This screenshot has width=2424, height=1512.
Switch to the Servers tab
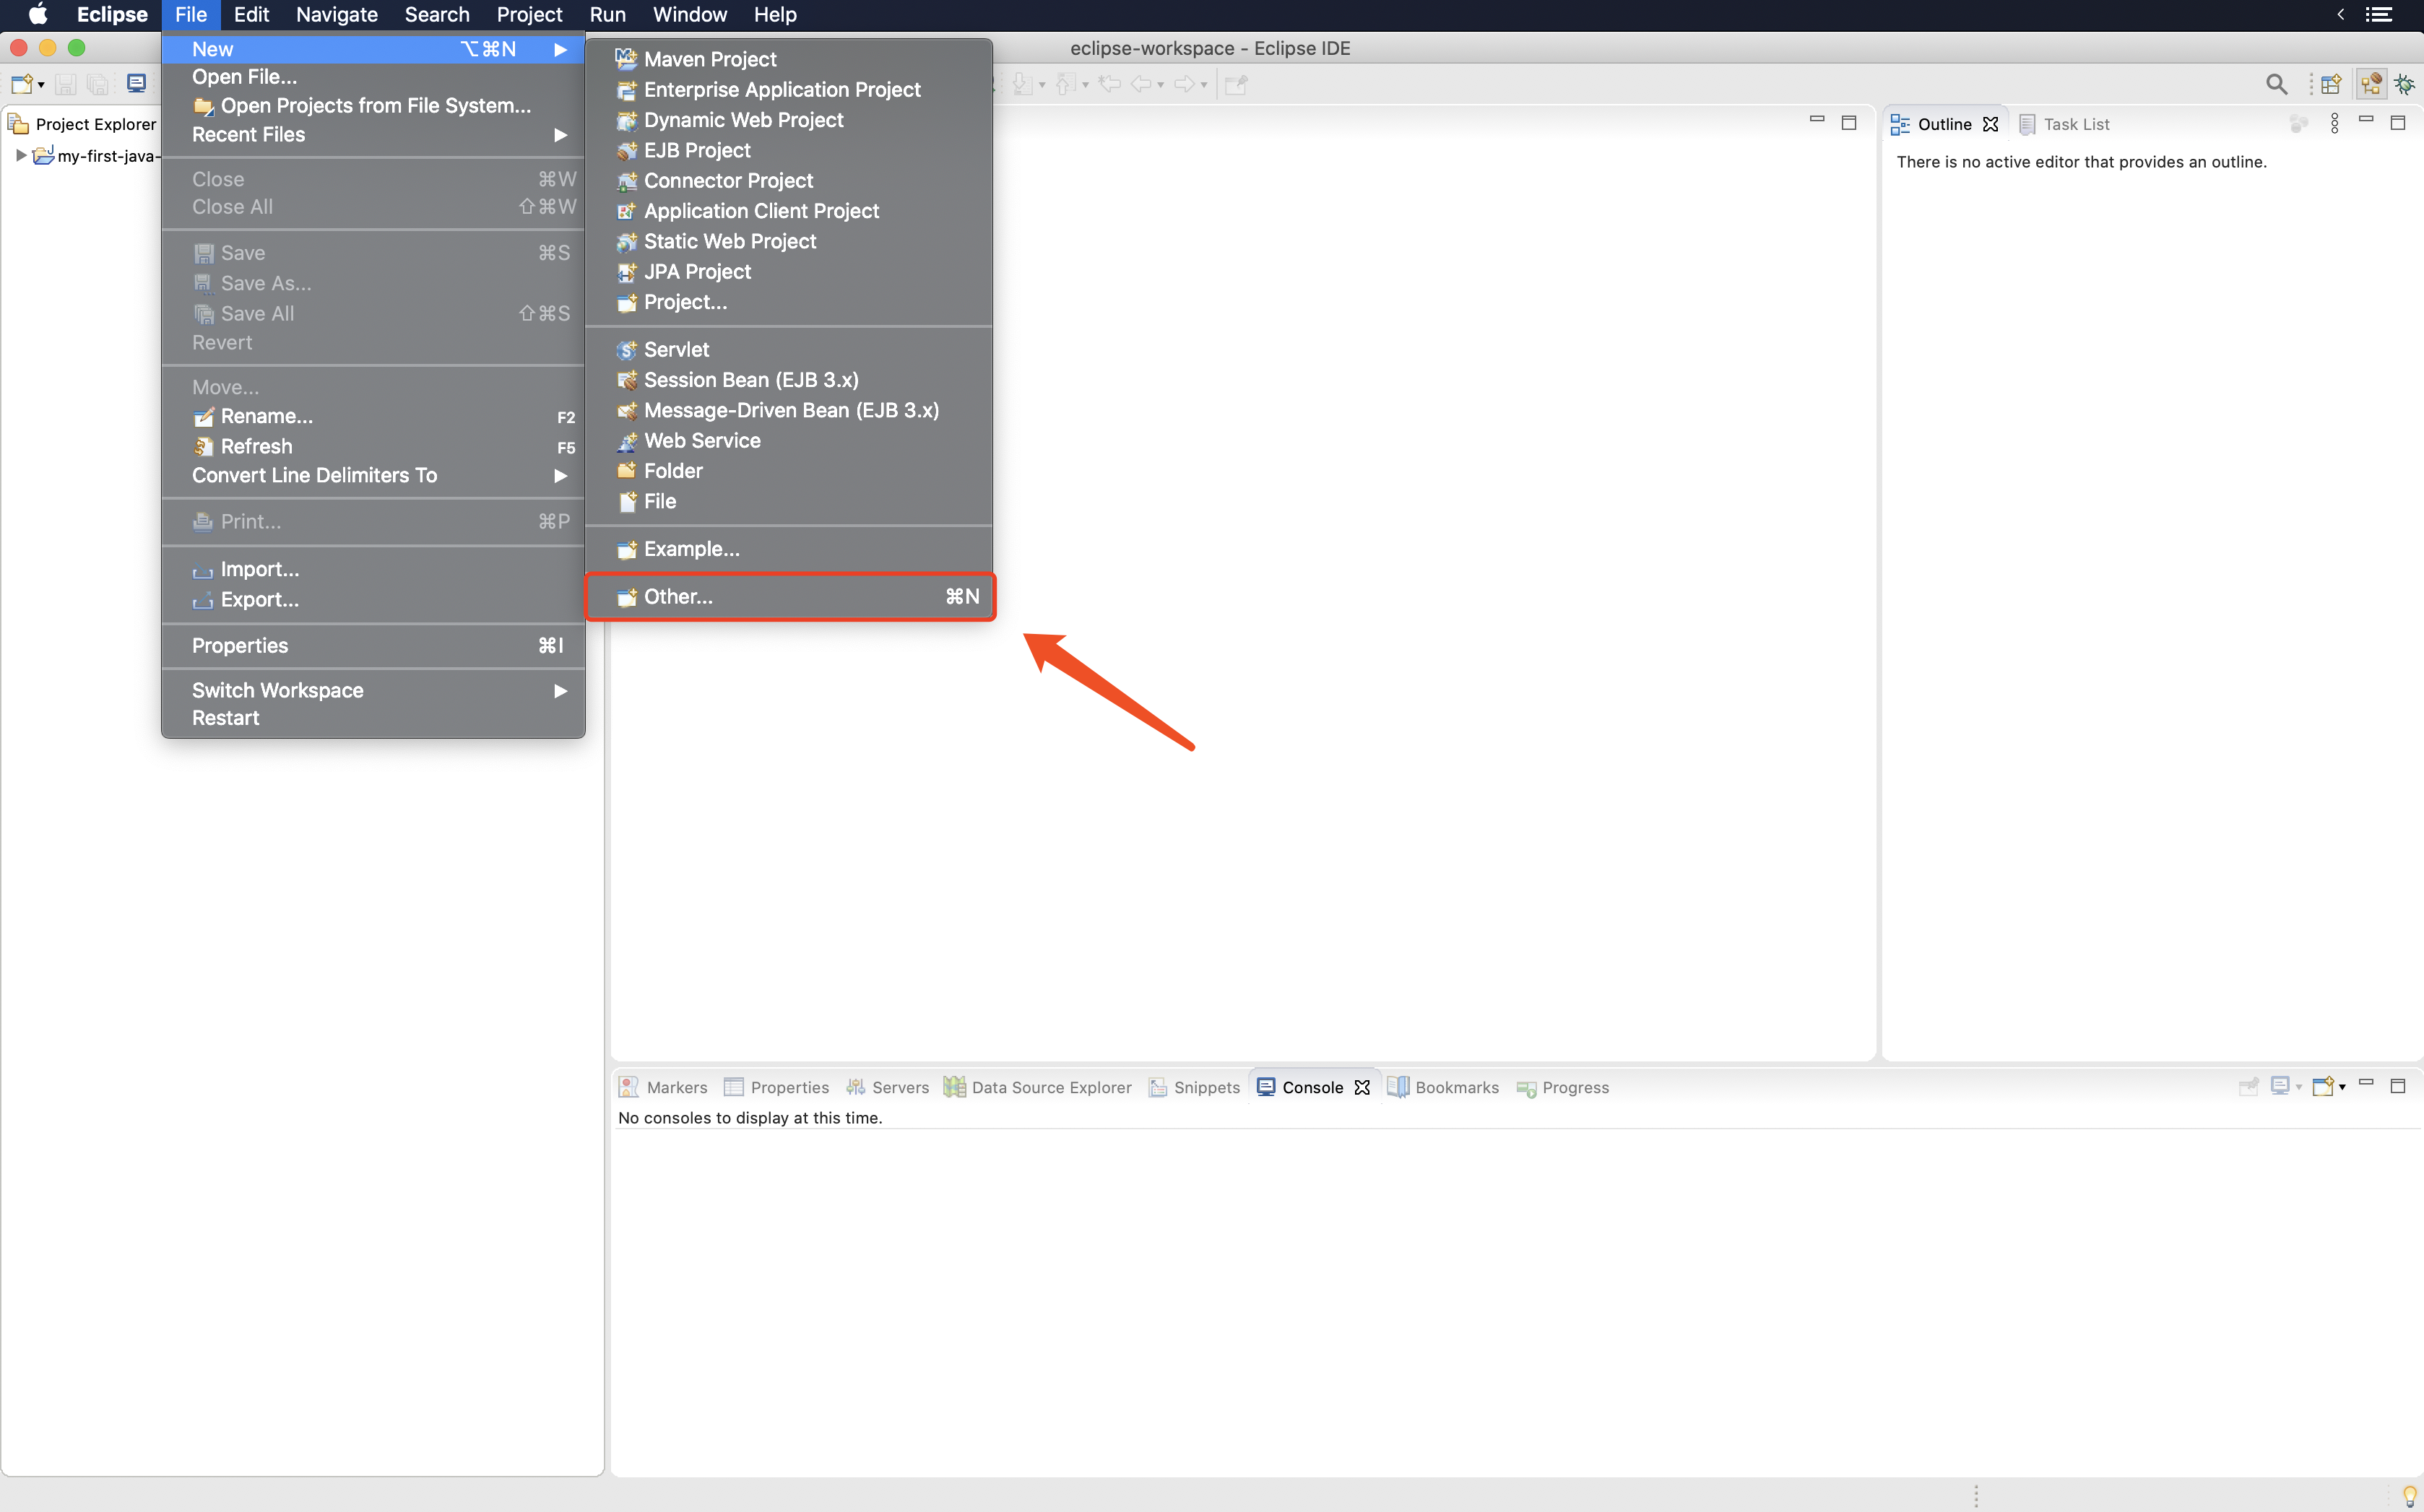[x=887, y=1087]
